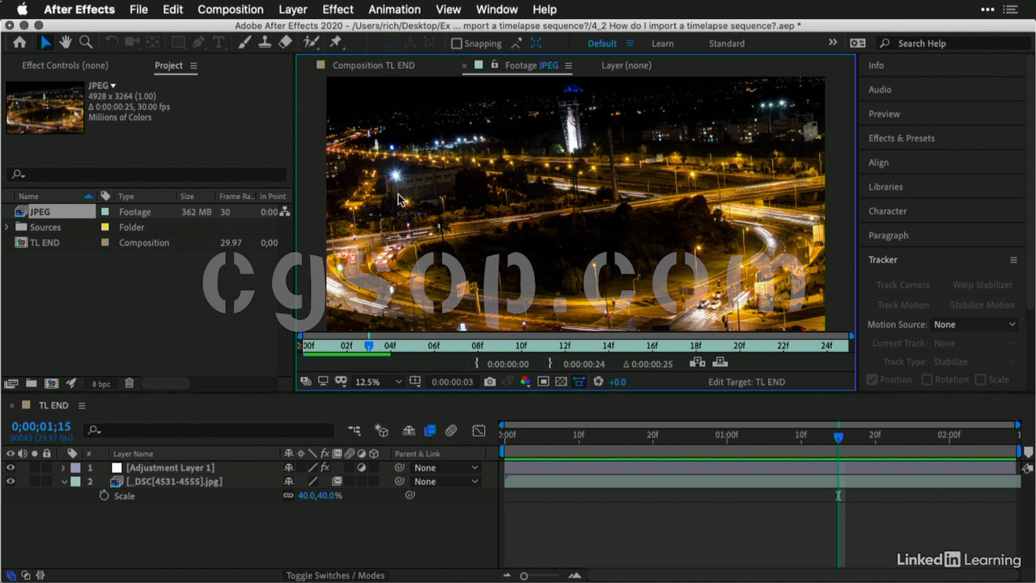This screenshot has height=583, width=1036.
Task: Toggle the Scale stopwatch keyframe icon
Action: pyautogui.click(x=104, y=496)
